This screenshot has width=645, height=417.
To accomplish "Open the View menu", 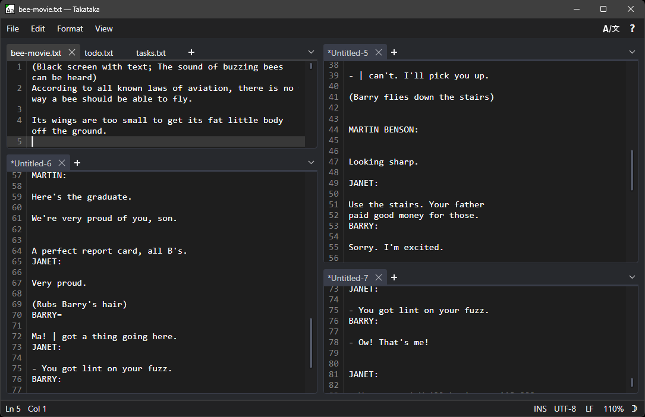I will point(103,29).
